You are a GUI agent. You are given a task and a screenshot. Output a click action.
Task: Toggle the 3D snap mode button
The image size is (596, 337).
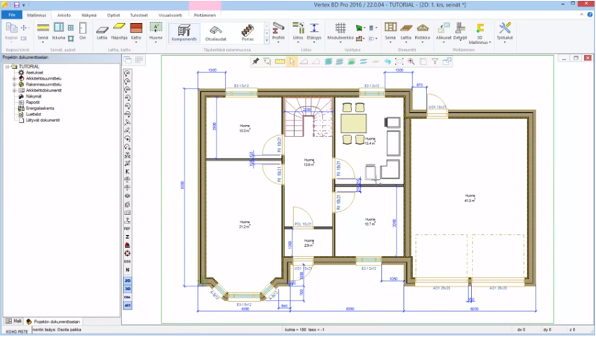pos(127,288)
